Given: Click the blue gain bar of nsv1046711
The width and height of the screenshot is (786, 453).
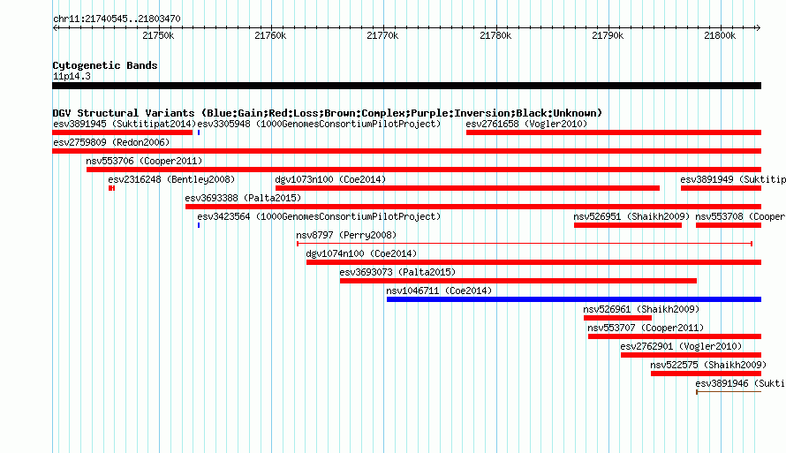Looking at the screenshot, I should pos(574,299).
